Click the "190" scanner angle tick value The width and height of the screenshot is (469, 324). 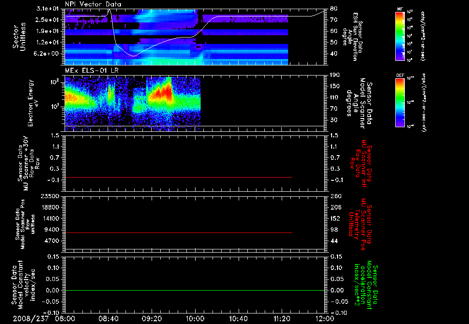point(335,75)
